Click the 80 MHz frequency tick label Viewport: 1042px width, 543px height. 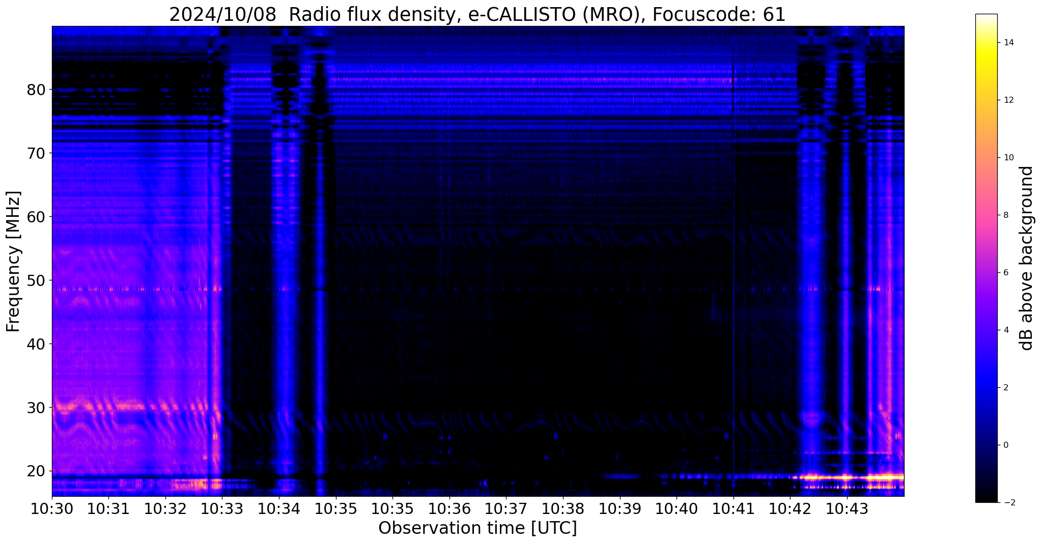point(37,90)
